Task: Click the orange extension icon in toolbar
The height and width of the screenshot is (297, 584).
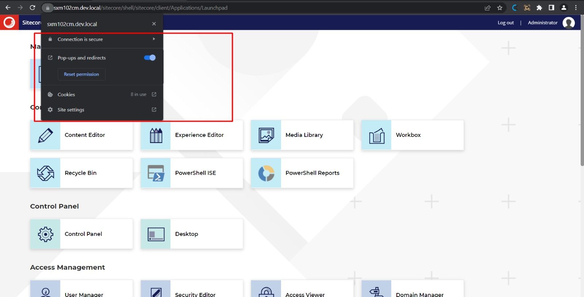Action: 527,8
